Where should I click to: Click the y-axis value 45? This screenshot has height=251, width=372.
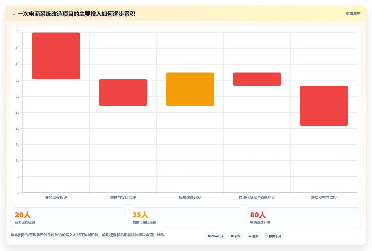pos(17,48)
